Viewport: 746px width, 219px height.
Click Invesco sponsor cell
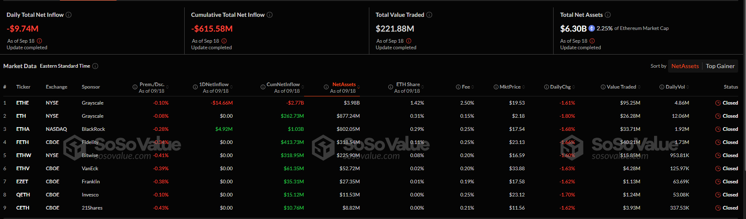tap(90, 195)
